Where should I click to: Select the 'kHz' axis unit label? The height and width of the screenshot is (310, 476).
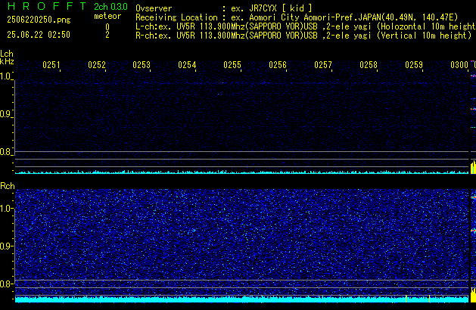[x=7, y=61]
